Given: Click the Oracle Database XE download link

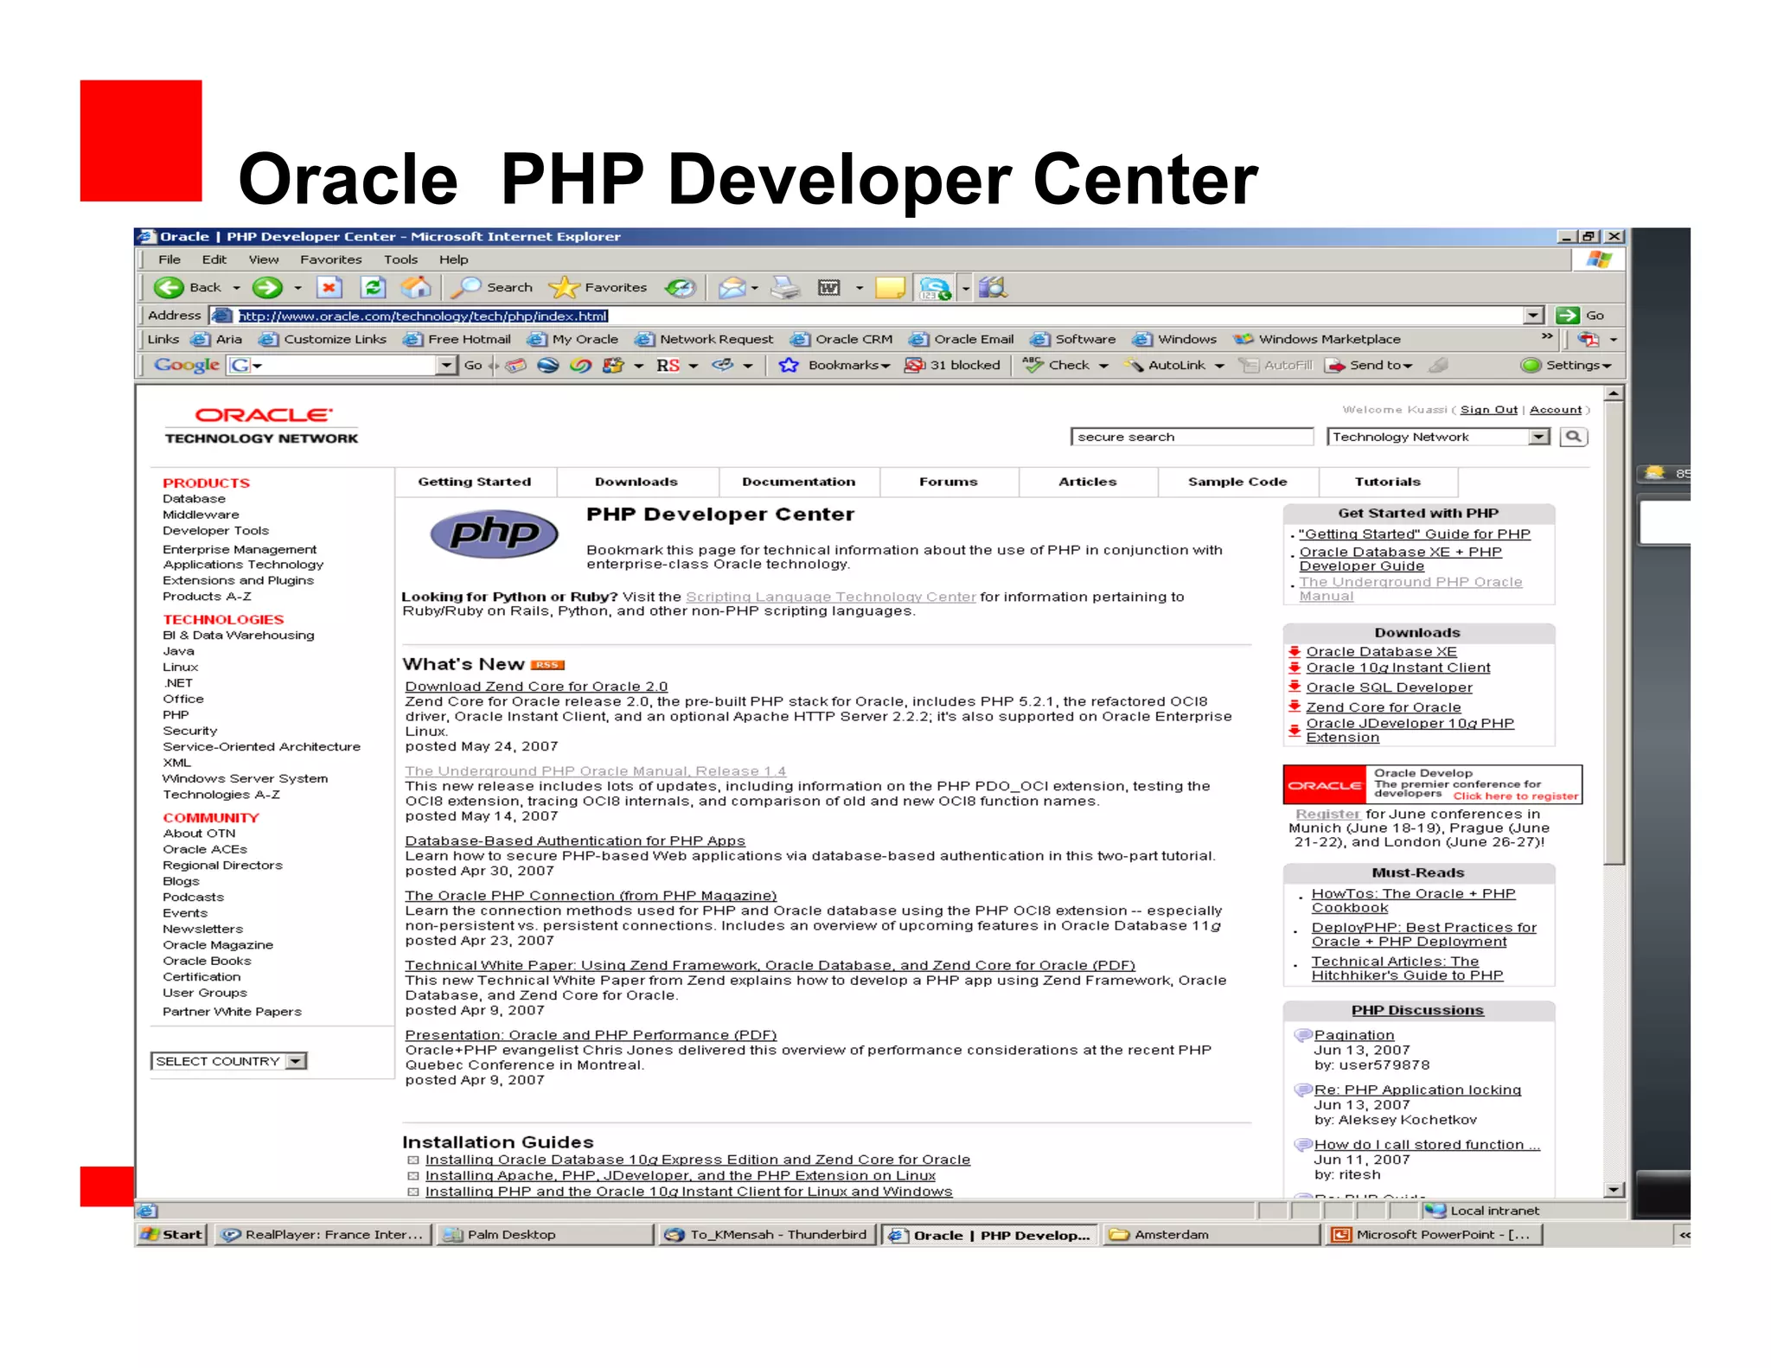Looking at the screenshot, I should [1381, 652].
